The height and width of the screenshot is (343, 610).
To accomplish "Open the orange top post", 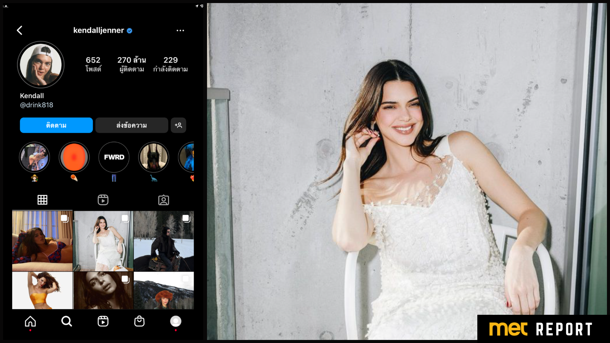I will 42,290.
